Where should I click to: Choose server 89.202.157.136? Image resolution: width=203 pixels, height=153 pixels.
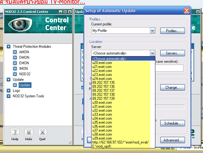[x=123, y=87]
